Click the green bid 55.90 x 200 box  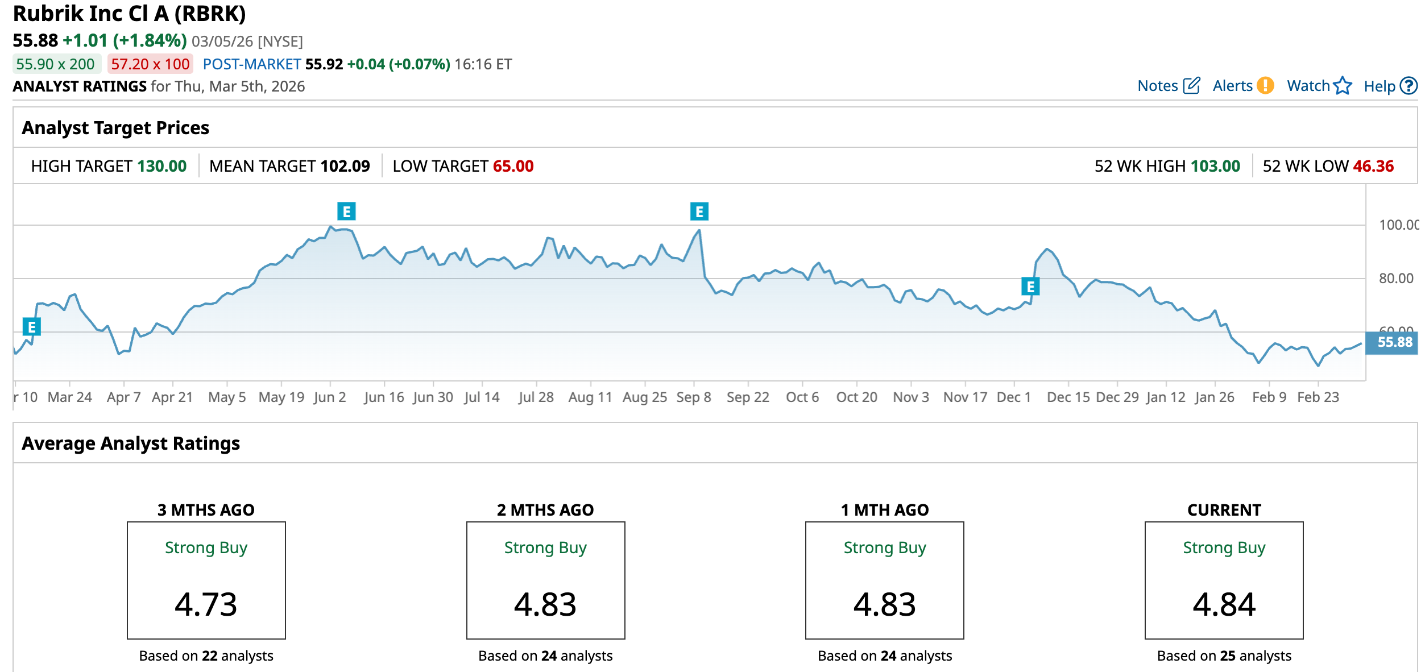pyautogui.click(x=56, y=64)
